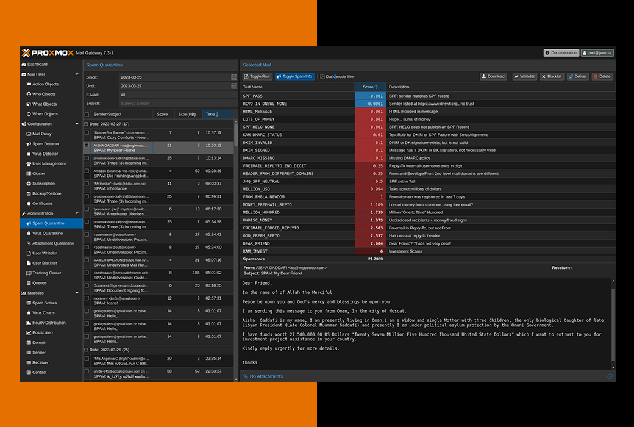Viewport: 634px width, 427px height.
Task: Open the Since date calendar picker
Action: pyautogui.click(x=233, y=77)
